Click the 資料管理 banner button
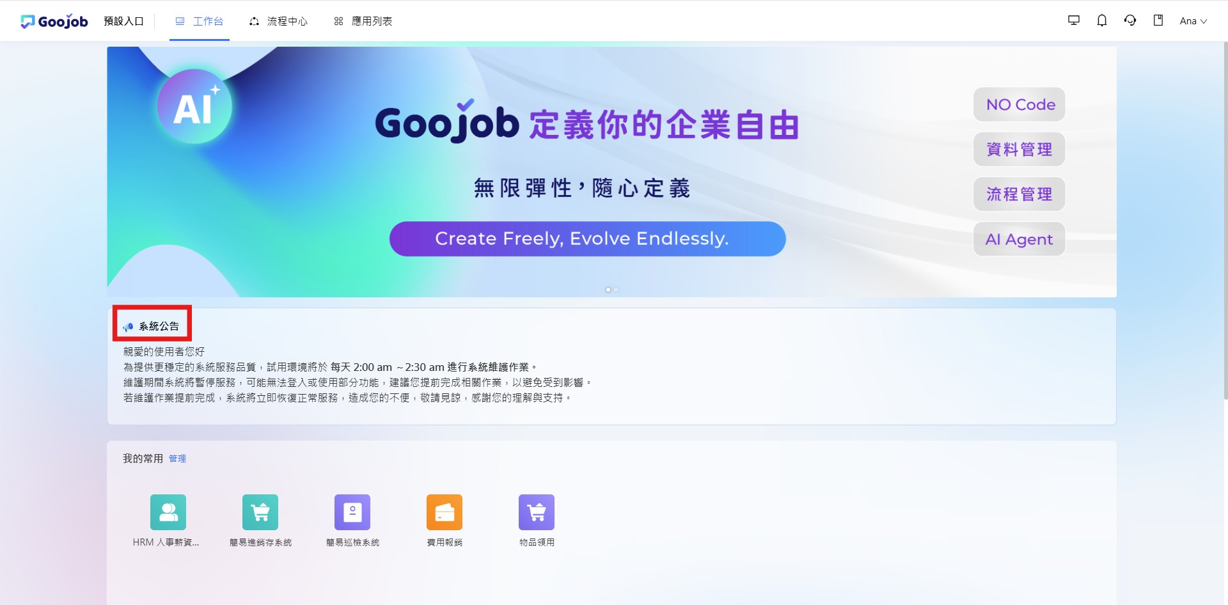 pyautogui.click(x=1019, y=149)
